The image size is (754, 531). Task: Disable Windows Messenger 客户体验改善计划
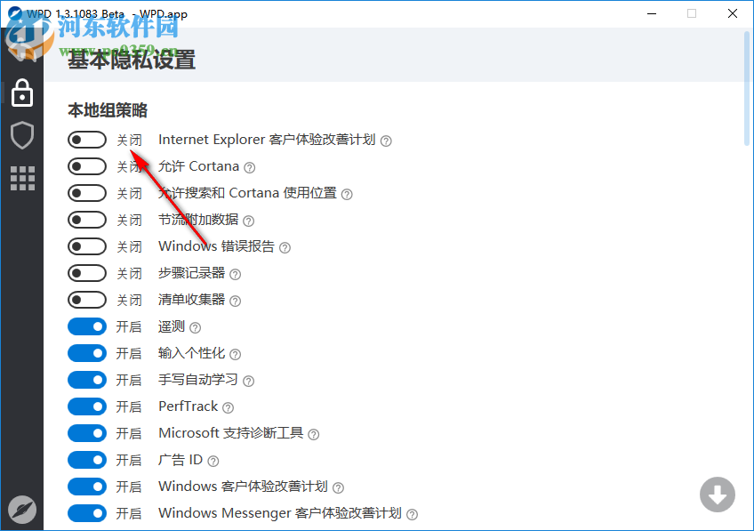(x=86, y=513)
